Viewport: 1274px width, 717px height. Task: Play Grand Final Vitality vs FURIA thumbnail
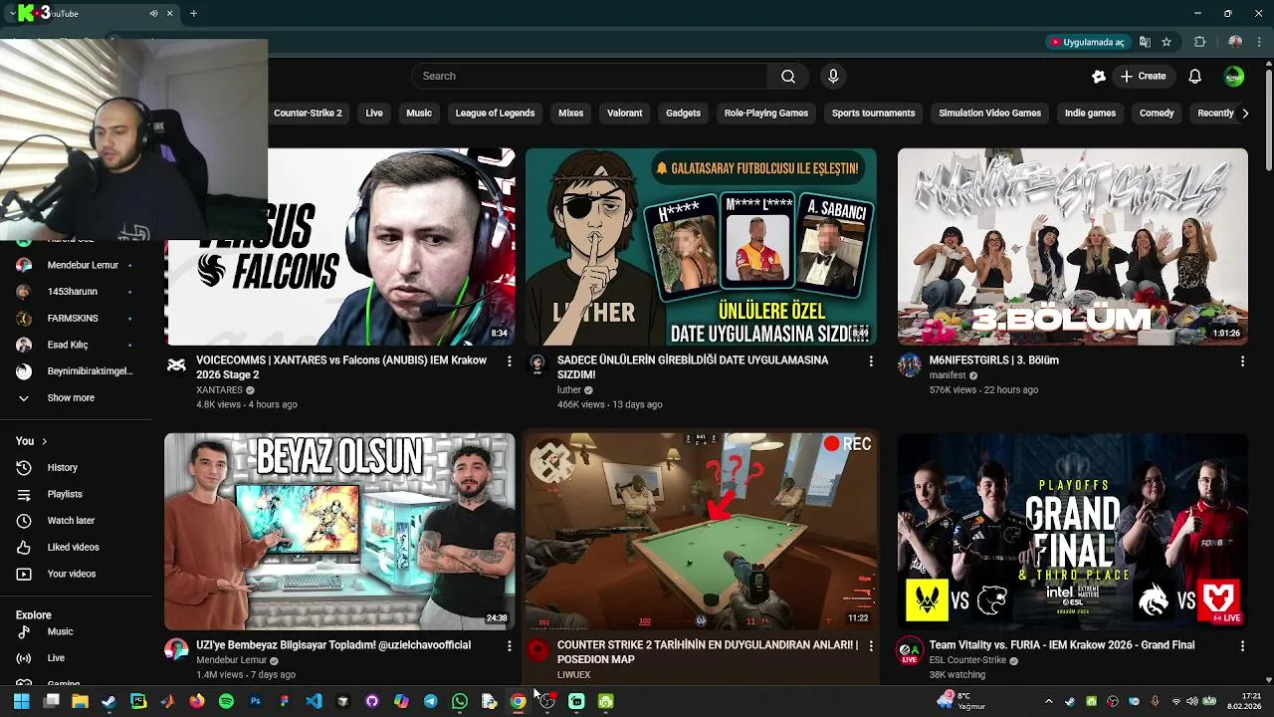pos(1072,531)
